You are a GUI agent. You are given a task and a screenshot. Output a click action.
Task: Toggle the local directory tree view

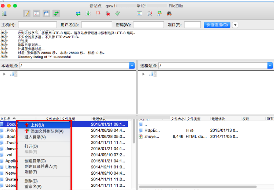[x=36, y=13]
